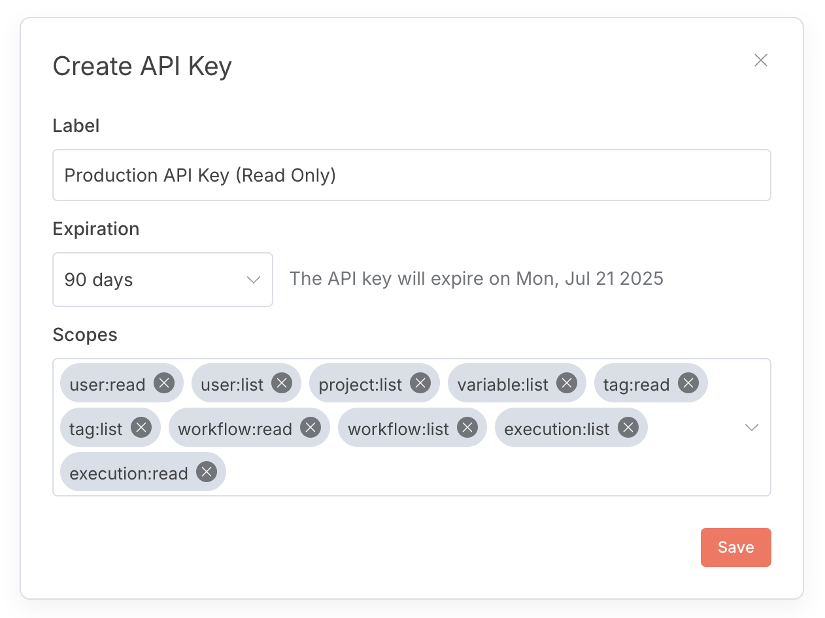Viewport: 825px width, 618px height.
Task: Open the 90 days expiration dropdown
Action: point(162,279)
